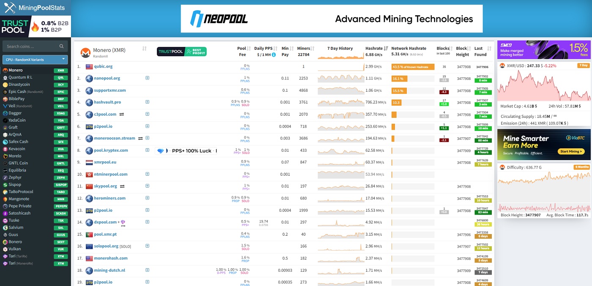Click the NeoPool Advanced Mining Technologies banner

332,19
